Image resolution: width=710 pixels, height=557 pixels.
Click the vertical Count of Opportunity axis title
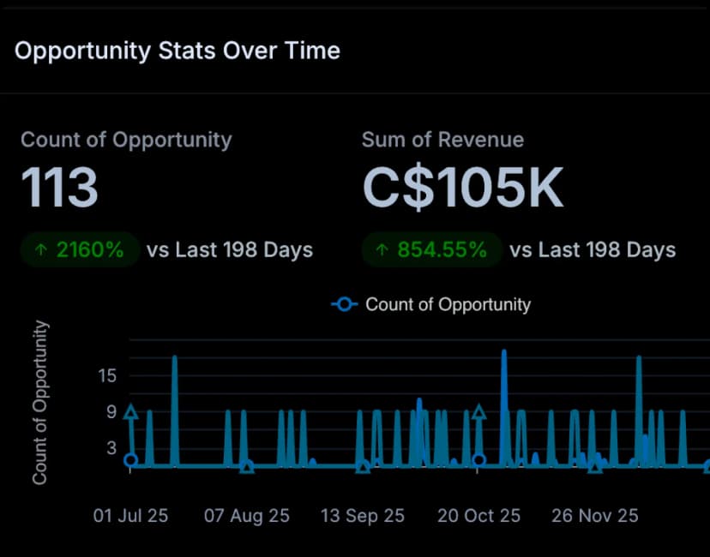tap(40, 402)
